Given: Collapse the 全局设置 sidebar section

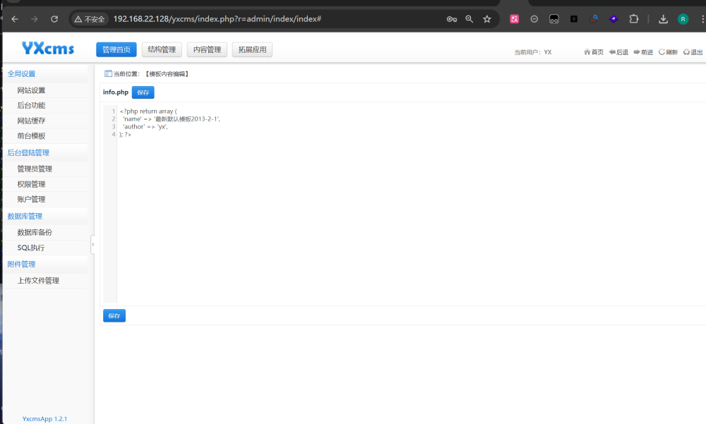Looking at the screenshot, I should click(x=21, y=73).
